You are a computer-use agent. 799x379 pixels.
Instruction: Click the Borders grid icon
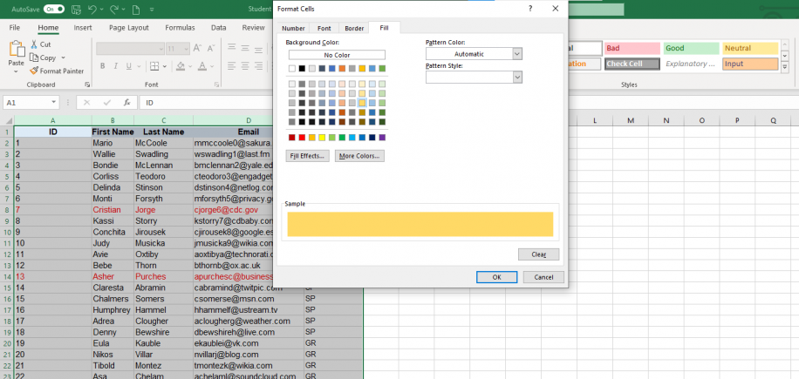pos(154,66)
